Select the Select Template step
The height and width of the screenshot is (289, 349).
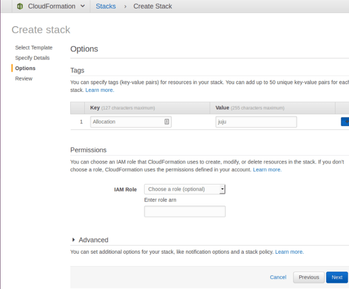coord(34,47)
